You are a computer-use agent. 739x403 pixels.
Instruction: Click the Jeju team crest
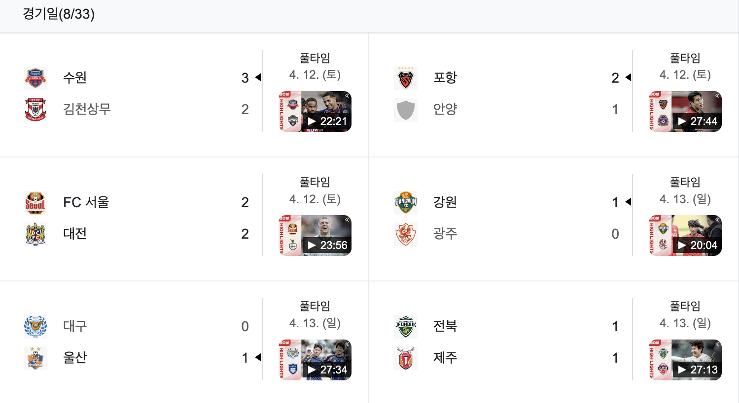coord(406,358)
